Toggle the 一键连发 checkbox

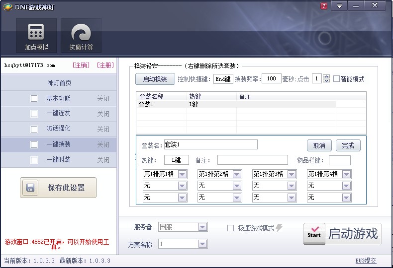[x=34, y=114]
